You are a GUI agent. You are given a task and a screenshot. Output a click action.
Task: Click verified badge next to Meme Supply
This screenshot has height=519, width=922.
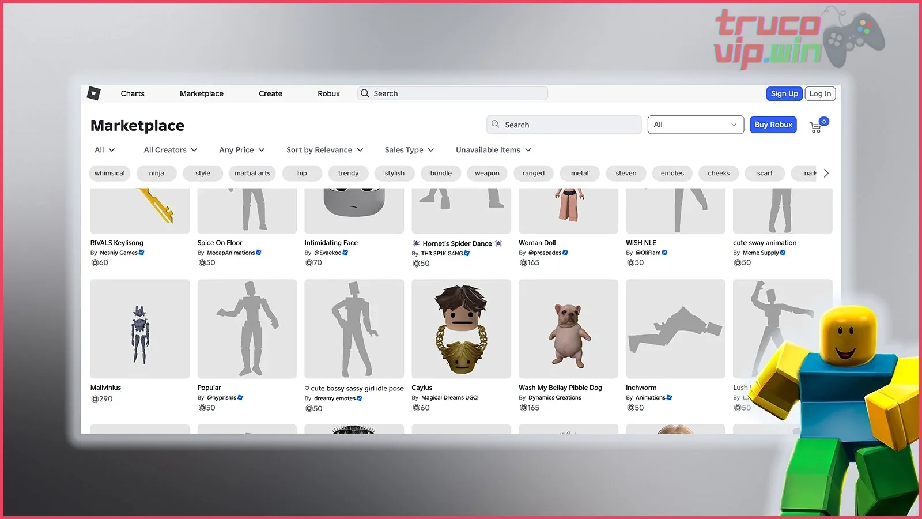point(783,253)
